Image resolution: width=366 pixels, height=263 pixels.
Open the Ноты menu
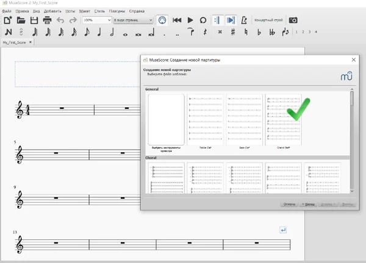pyautogui.click(x=70, y=11)
